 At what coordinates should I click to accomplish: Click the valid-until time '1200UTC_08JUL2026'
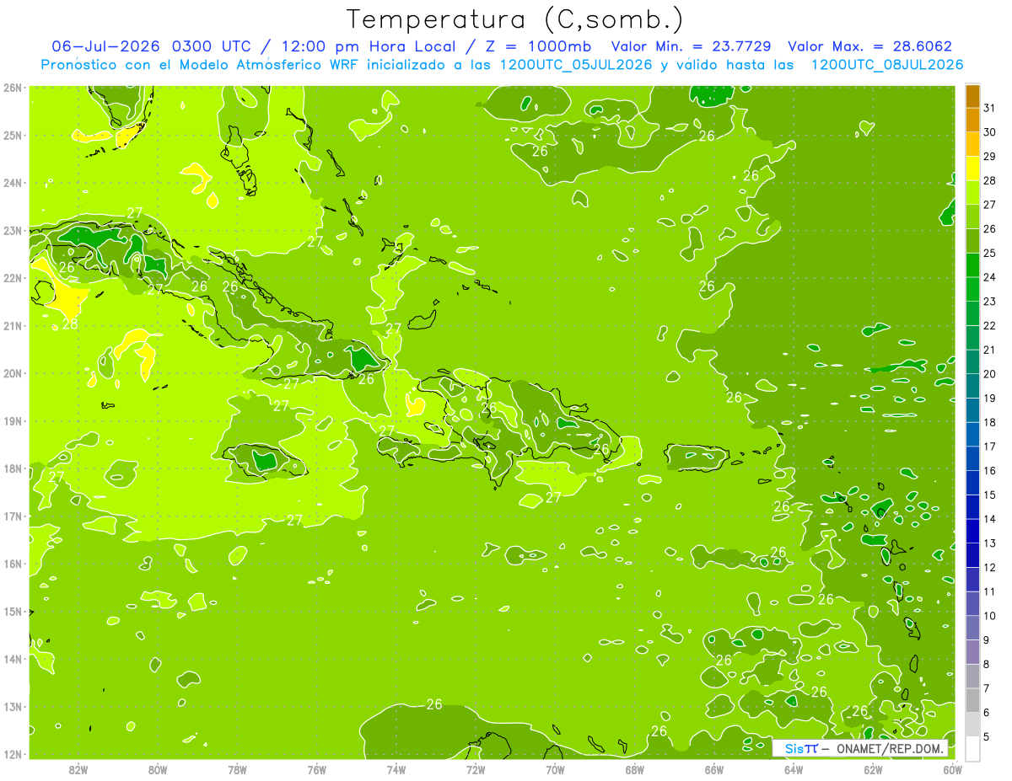tap(887, 65)
